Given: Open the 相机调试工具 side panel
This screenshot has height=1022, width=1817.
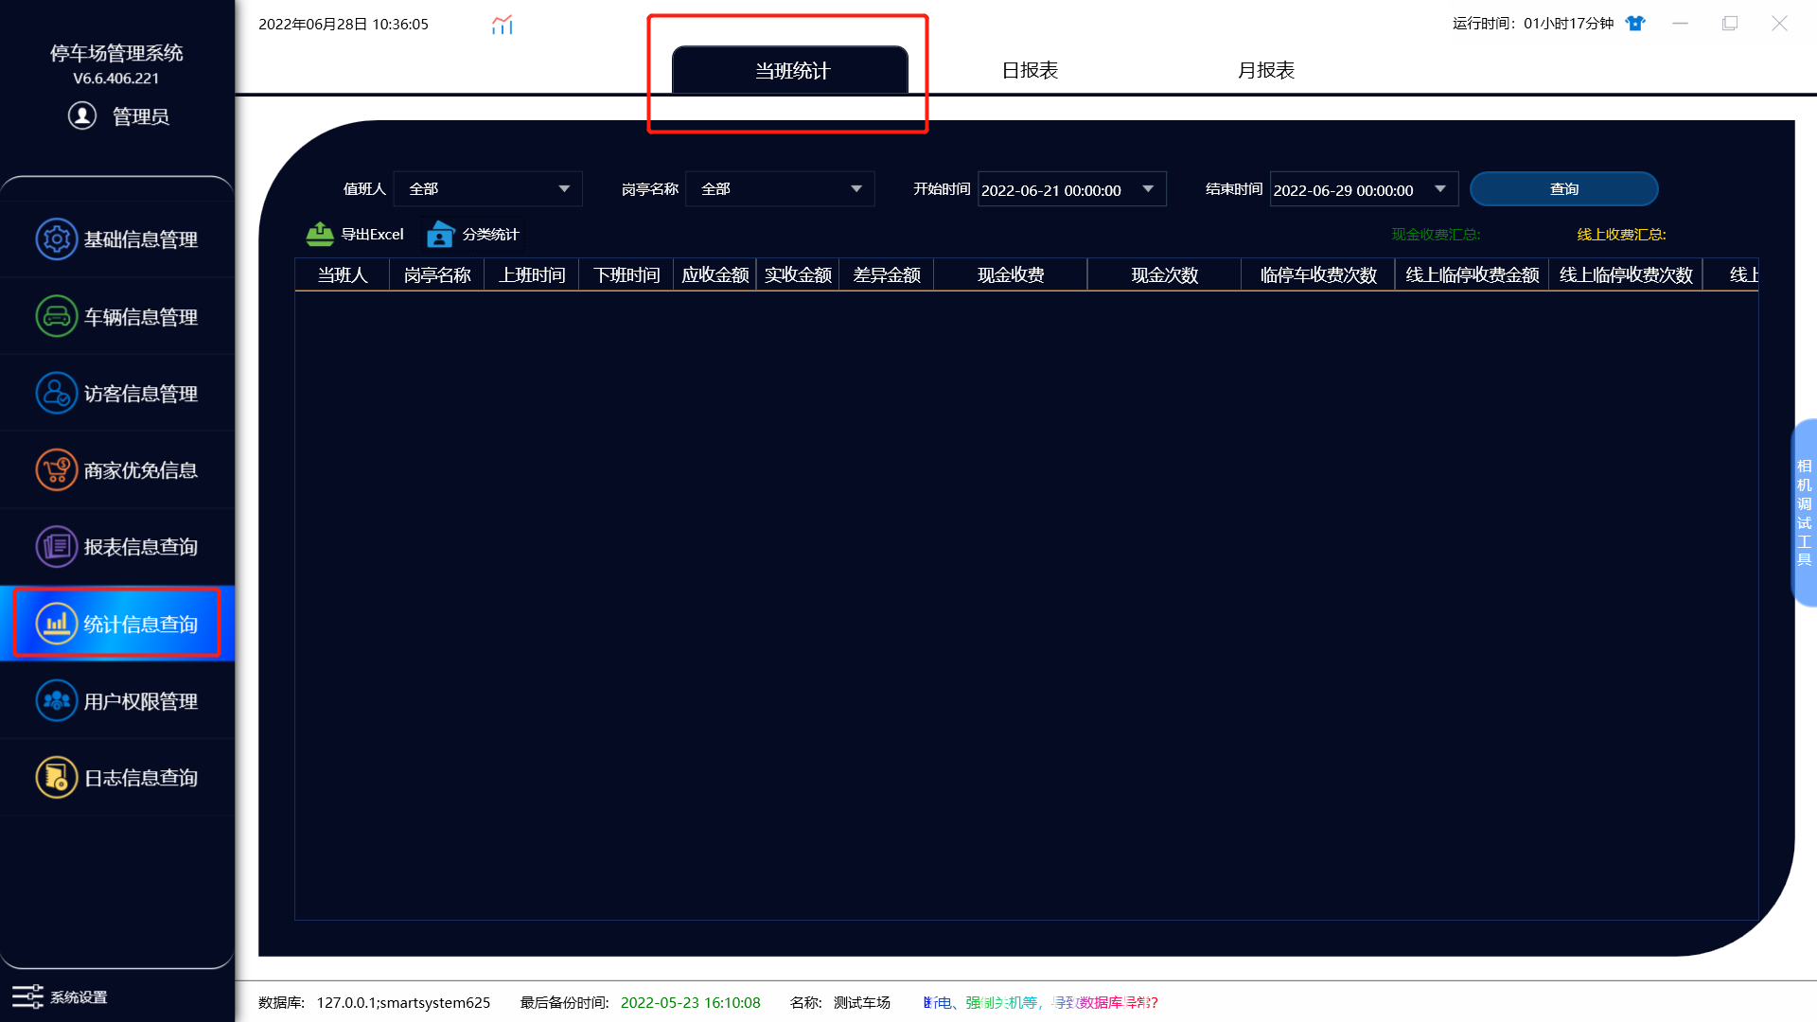Looking at the screenshot, I should click(1804, 512).
